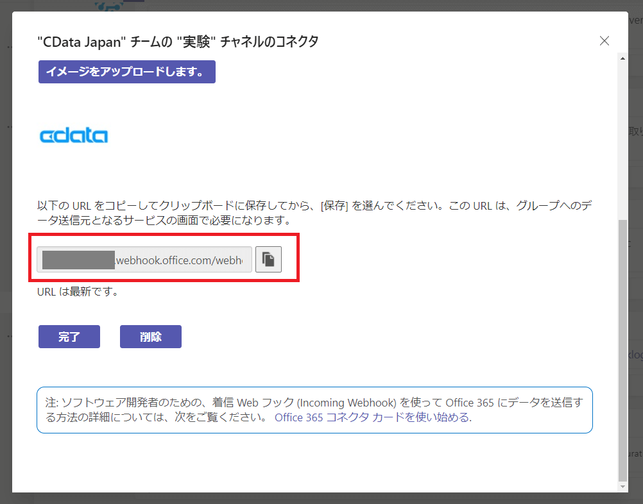The width and height of the screenshot is (643, 504).
Task: Click the 完了 button
Action: (x=69, y=337)
